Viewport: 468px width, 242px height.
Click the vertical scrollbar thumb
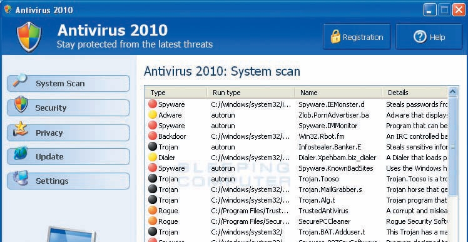pyautogui.click(x=453, y=146)
